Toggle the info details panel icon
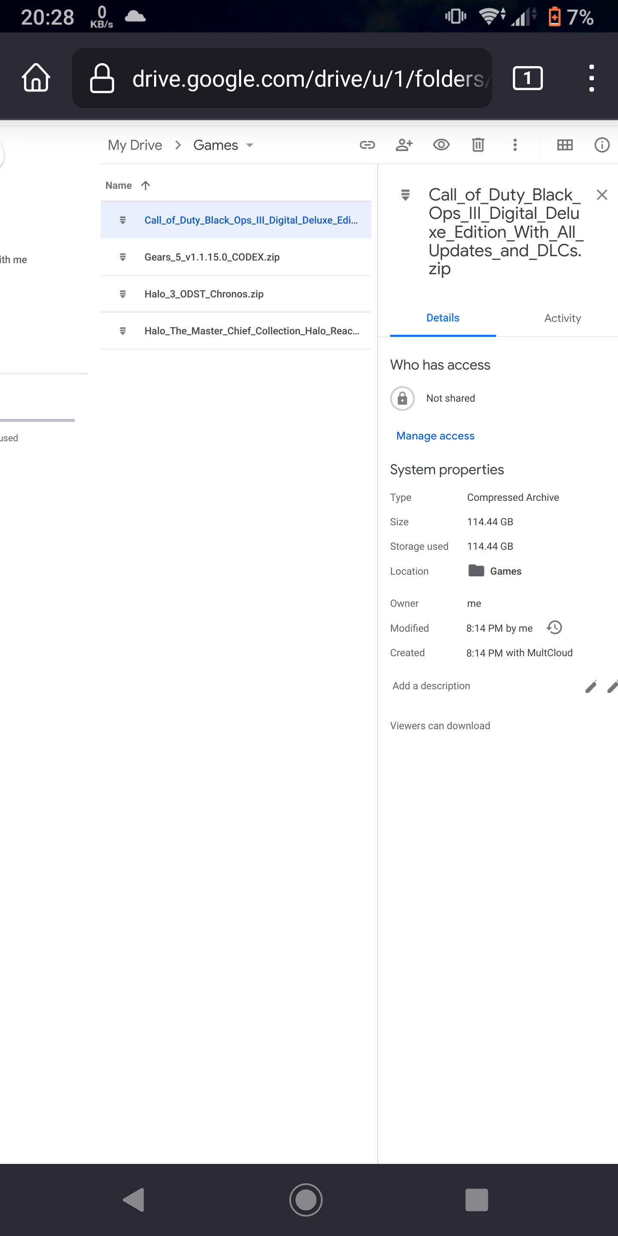This screenshot has height=1236, width=618. (x=602, y=145)
